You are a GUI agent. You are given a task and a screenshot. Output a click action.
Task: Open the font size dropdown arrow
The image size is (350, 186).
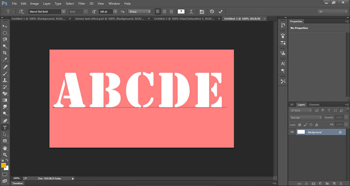click(x=115, y=12)
